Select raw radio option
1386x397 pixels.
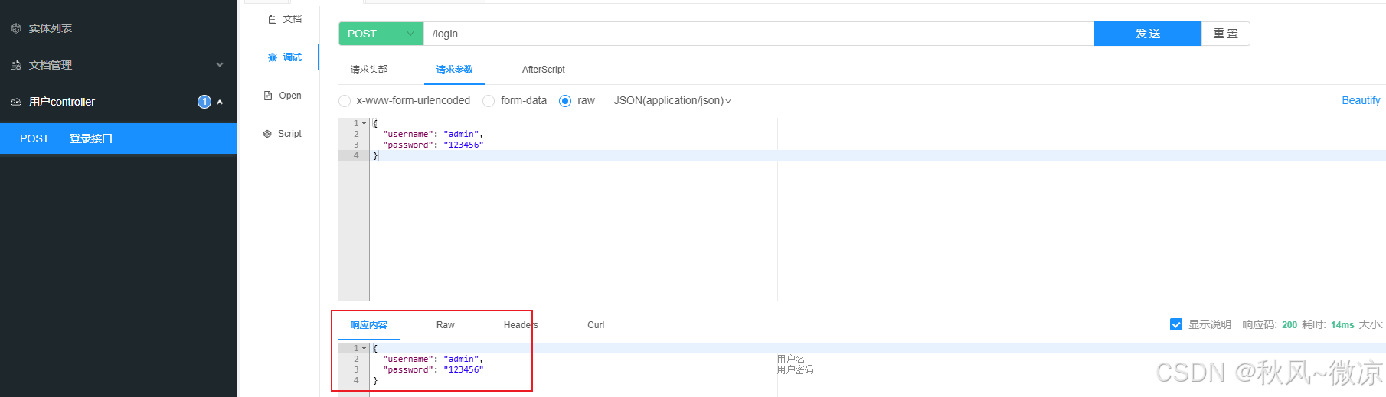point(565,101)
